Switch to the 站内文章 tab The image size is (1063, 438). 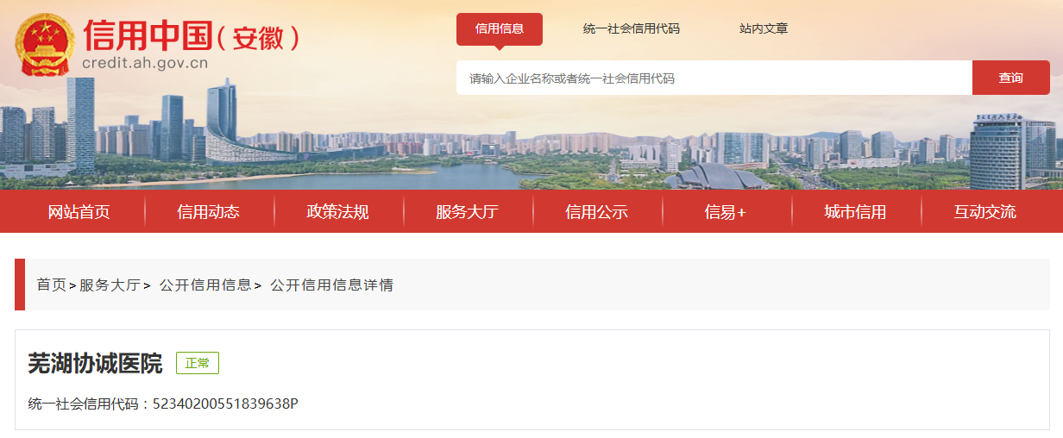tap(764, 28)
